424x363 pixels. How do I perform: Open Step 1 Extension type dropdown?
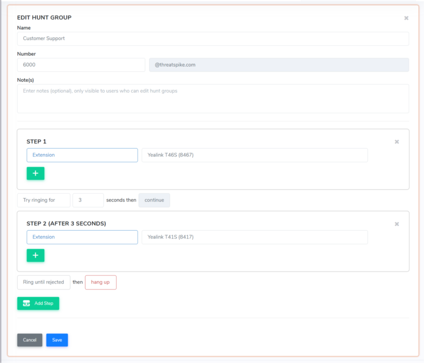(82, 155)
